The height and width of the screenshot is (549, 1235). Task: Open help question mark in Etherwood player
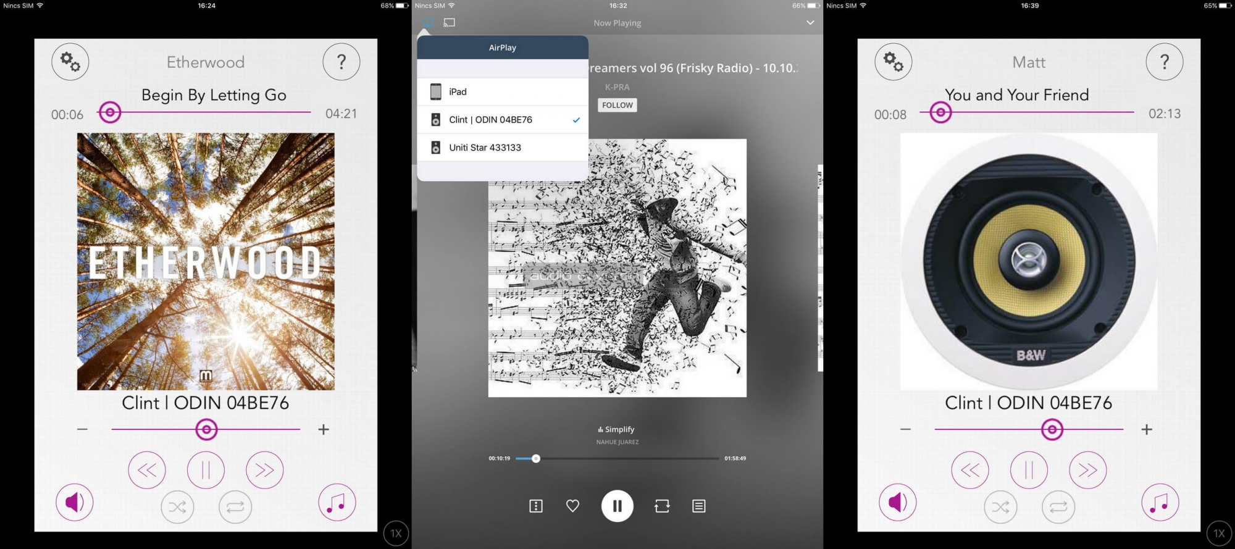[x=341, y=62]
